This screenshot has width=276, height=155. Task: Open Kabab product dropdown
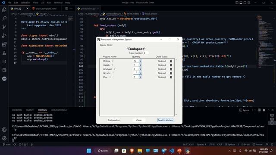pyautogui.click(x=112, y=65)
